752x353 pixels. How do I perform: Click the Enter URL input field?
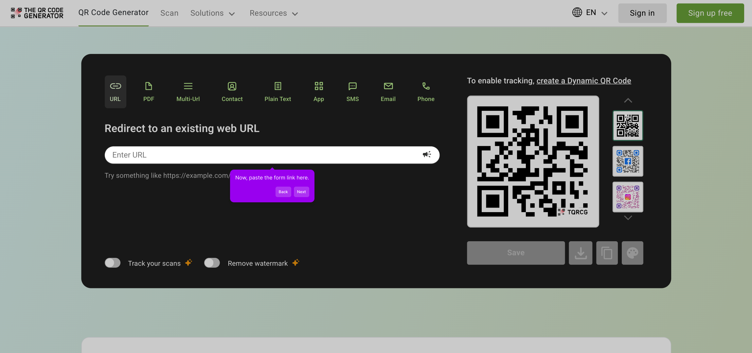pos(272,155)
